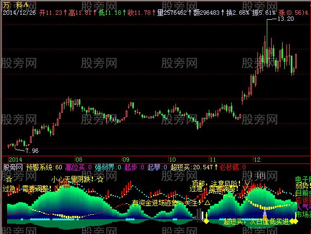Click the turnover amount 额296483
The height and width of the screenshot is (234, 311).
207,13
